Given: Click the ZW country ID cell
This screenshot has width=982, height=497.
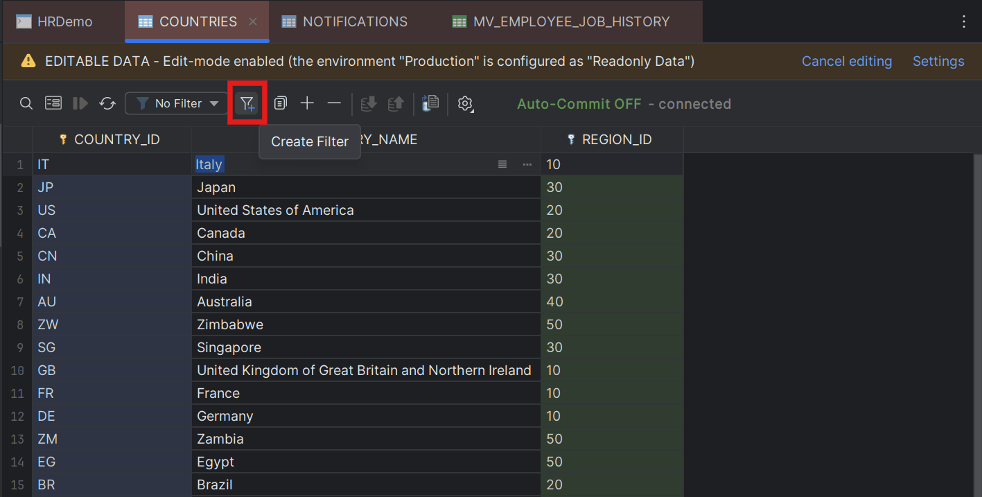Looking at the screenshot, I should (x=112, y=324).
